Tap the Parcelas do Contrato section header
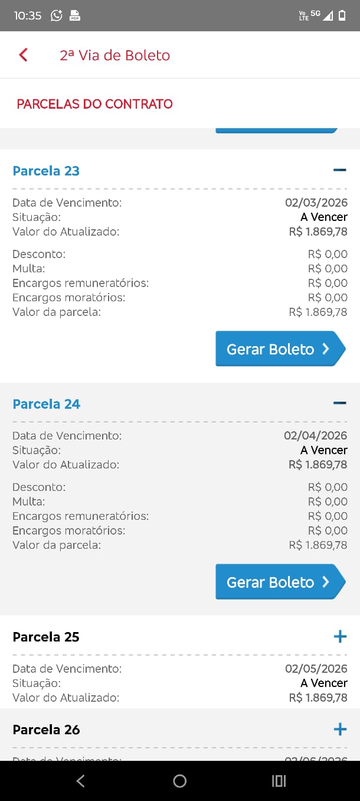 (94, 104)
